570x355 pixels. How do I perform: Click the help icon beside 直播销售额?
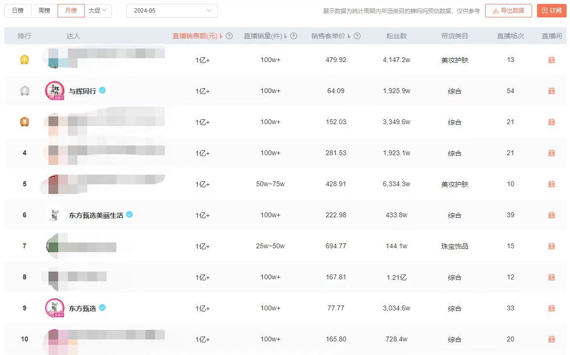229,36
